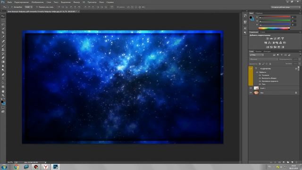Open the Character panel icon in the collapsed dock
302x170 pixels.
[x=245, y=28]
